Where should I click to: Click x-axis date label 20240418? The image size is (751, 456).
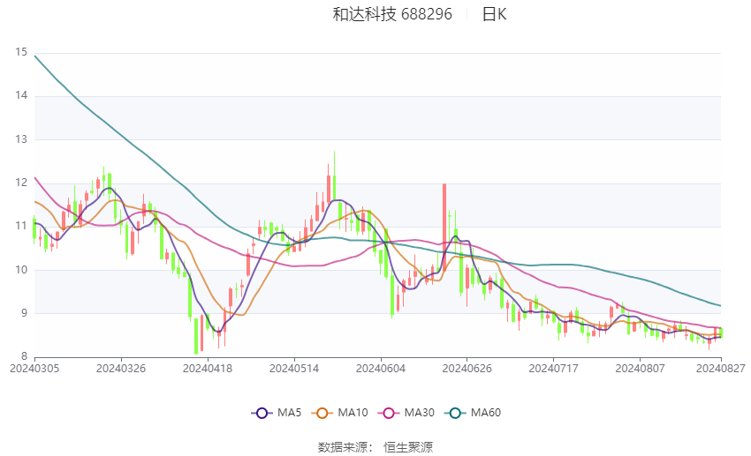point(208,369)
